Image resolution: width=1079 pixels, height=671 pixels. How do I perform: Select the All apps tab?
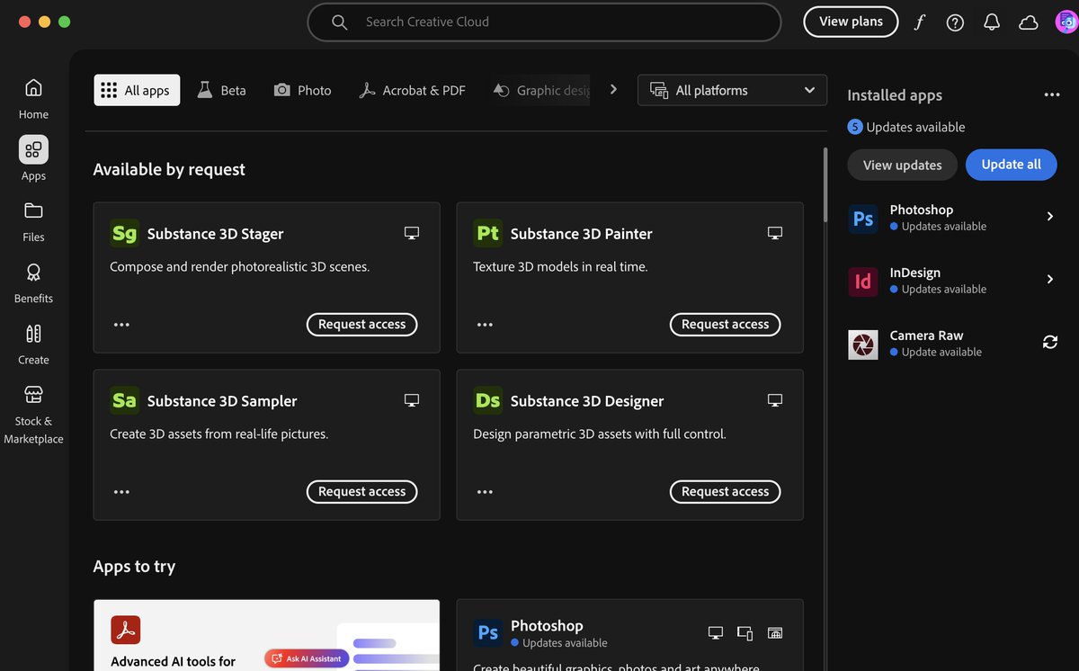[137, 90]
